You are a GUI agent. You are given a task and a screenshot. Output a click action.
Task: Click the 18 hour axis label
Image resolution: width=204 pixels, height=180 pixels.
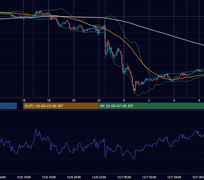49,100
